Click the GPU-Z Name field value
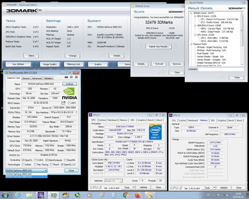Viewport: 249px width, 199px height. pyautogui.click(x=41, y=84)
